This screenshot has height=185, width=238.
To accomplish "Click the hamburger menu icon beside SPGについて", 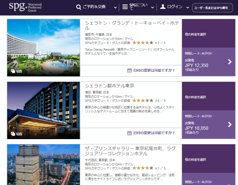I will click(125, 7).
